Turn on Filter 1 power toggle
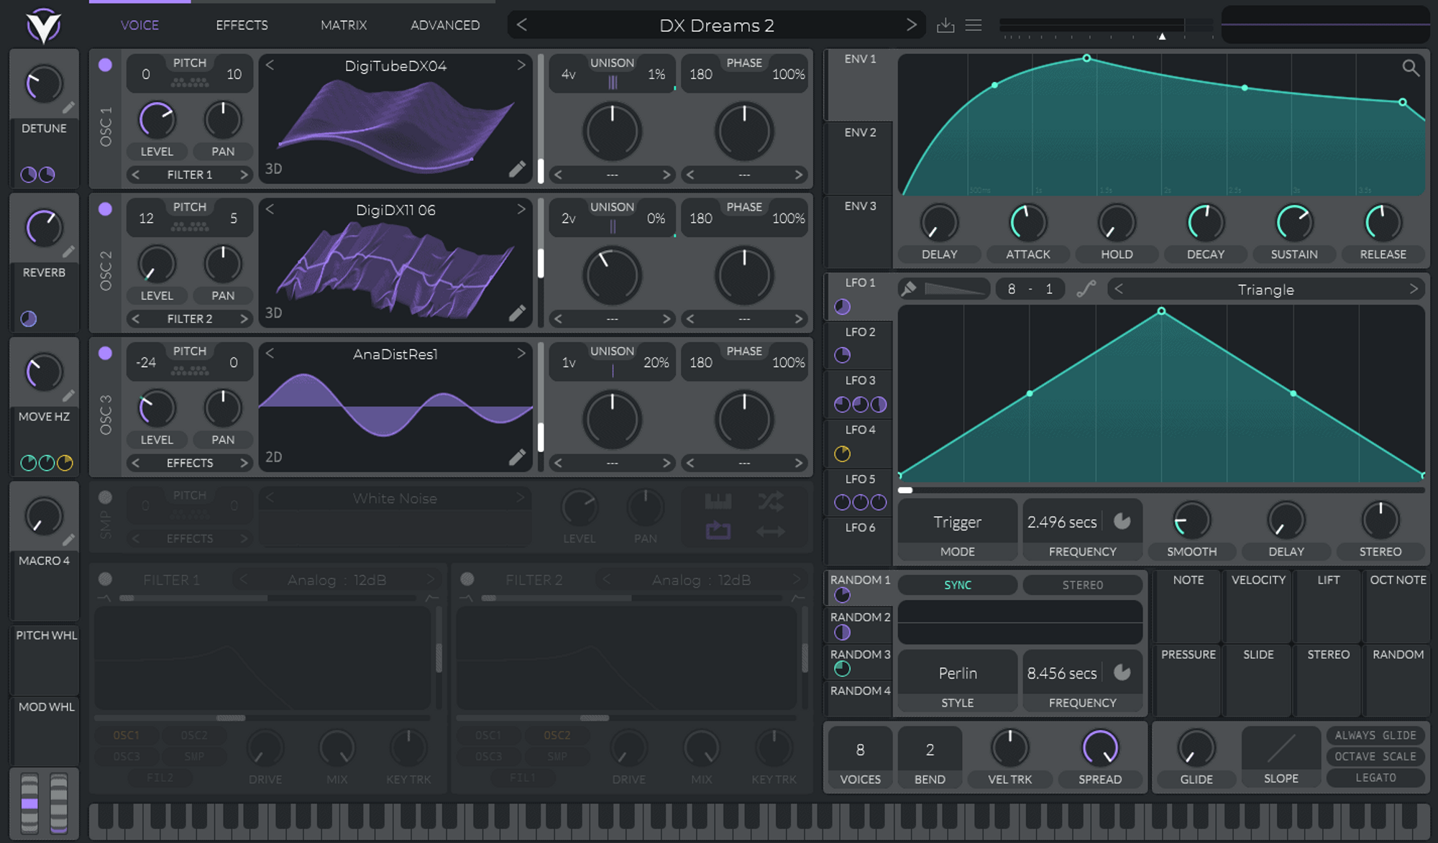Image resolution: width=1438 pixels, height=843 pixels. [105, 579]
